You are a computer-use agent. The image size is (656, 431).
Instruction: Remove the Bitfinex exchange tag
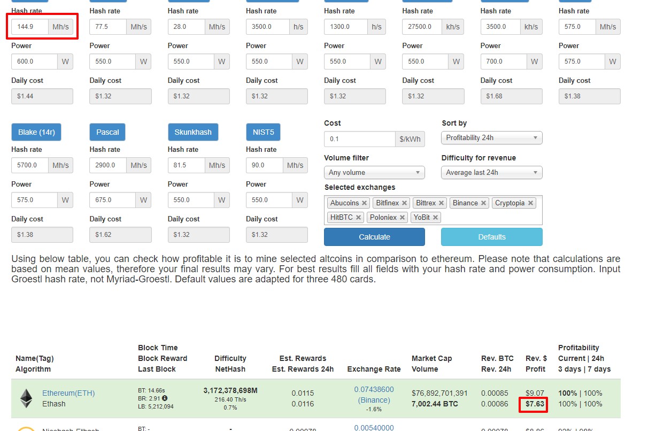[404, 203]
